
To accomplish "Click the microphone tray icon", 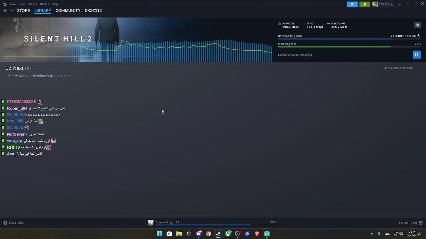I will (x=379, y=234).
